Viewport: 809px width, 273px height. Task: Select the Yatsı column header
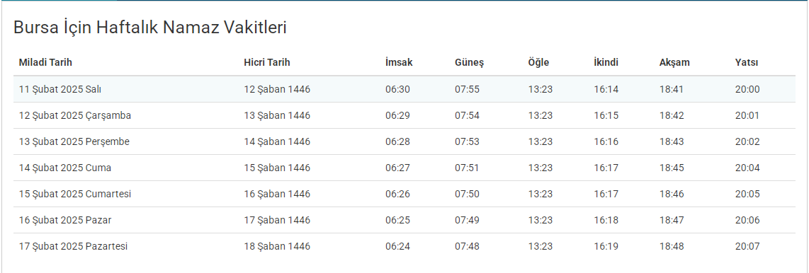point(747,63)
